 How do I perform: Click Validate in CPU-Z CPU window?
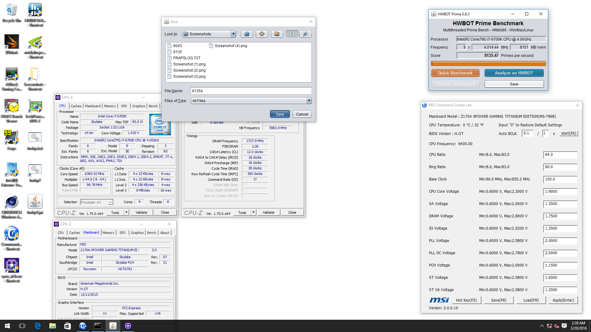[x=141, y=212]
